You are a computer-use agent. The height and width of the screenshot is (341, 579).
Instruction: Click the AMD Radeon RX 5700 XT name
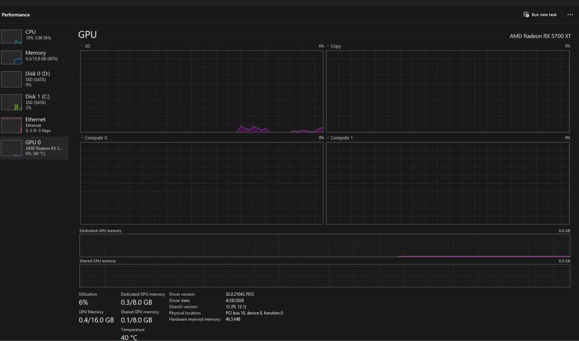click(540, 36)
